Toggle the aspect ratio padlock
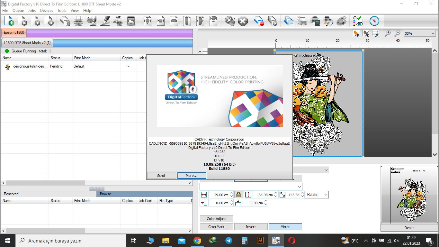The height and width of the screenshot is (247, 439). [238, 195]
